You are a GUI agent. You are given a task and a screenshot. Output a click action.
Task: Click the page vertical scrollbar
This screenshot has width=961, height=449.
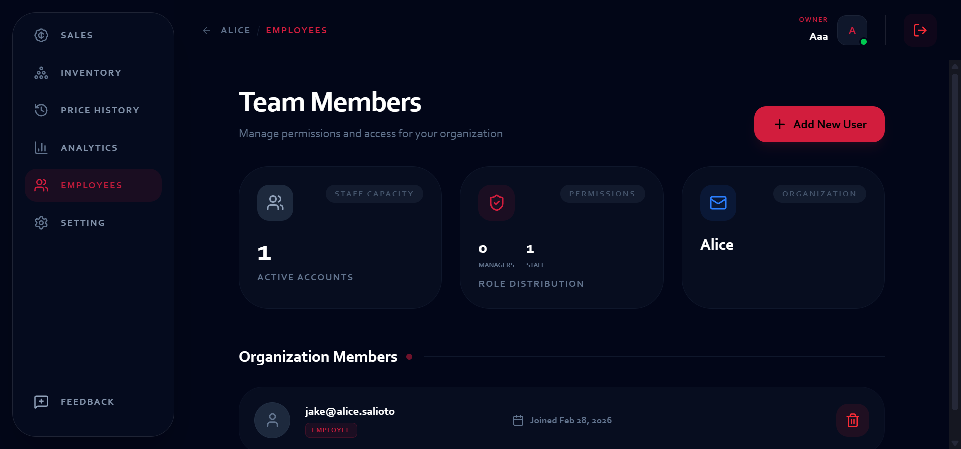pos(954,240)
